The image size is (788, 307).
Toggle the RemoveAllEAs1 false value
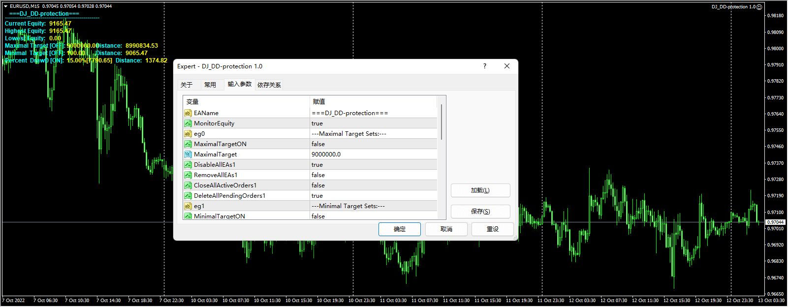[x=318, y=175]
